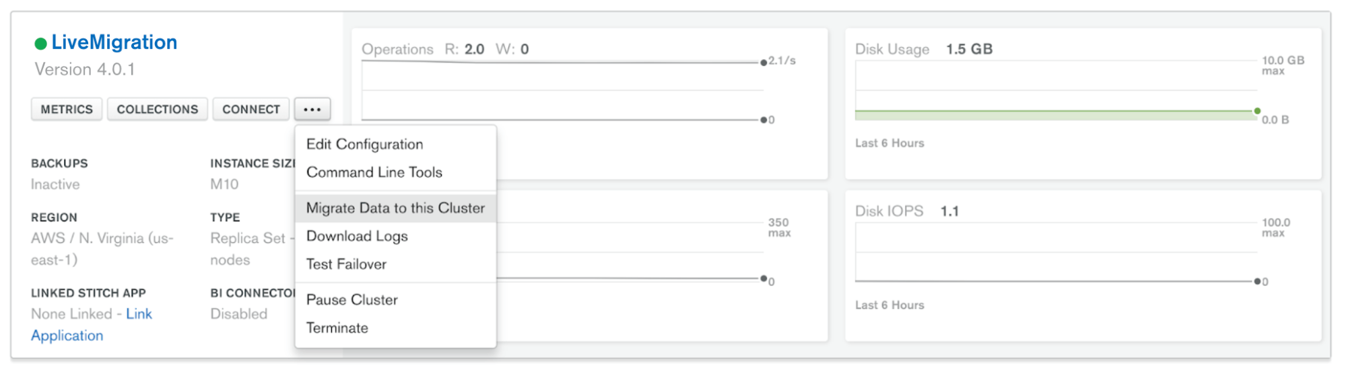Choose Pause Cluster in the menu
Viewport: 1346px width, 376px height.
coord(351,300)
